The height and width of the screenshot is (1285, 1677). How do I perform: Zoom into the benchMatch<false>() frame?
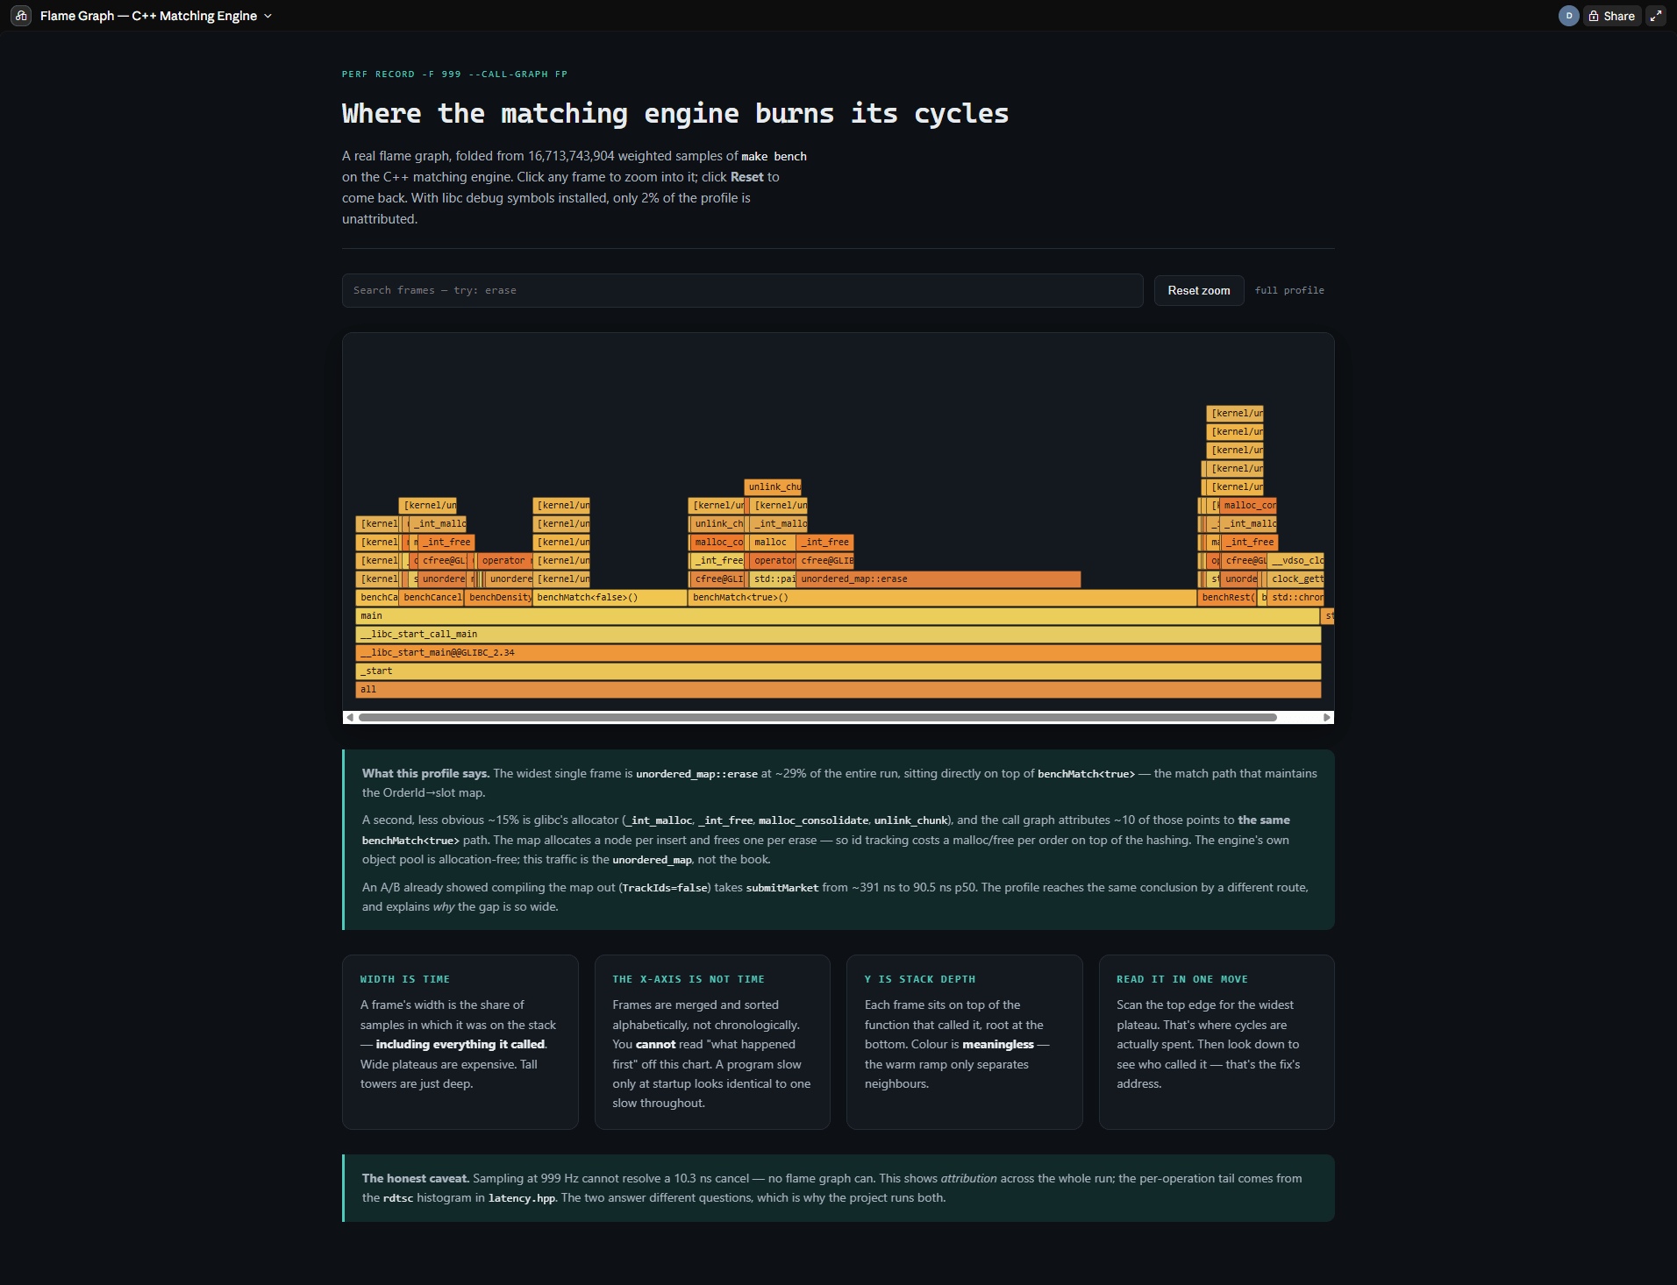610,598
